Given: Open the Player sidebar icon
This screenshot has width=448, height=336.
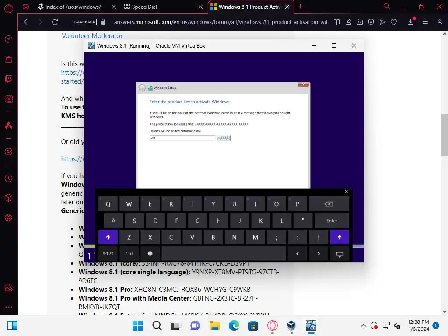Looking at the screenshot, I should pos(9,151).
